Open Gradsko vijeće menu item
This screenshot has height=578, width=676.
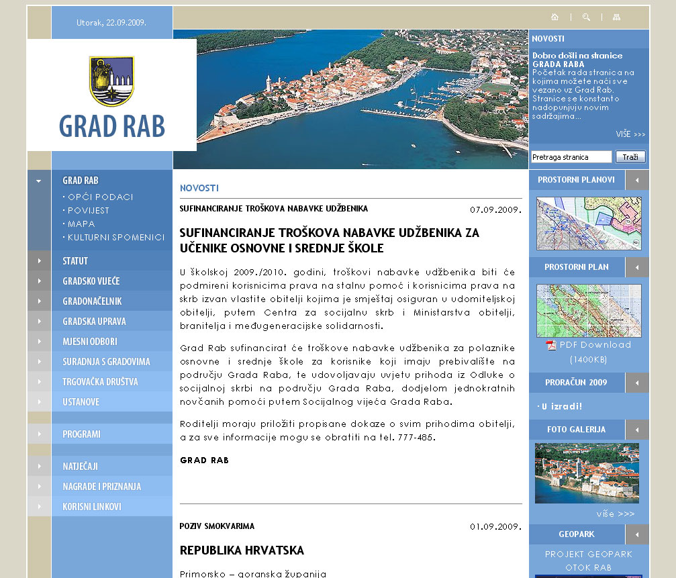91,281
